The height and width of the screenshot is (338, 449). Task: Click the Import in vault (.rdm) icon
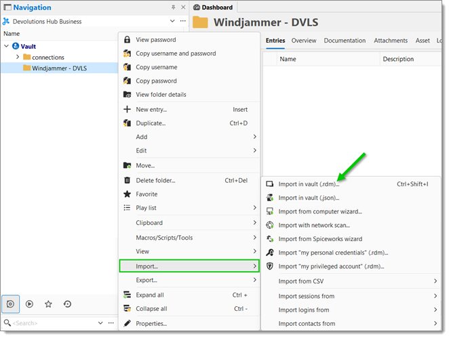point(270,184)
